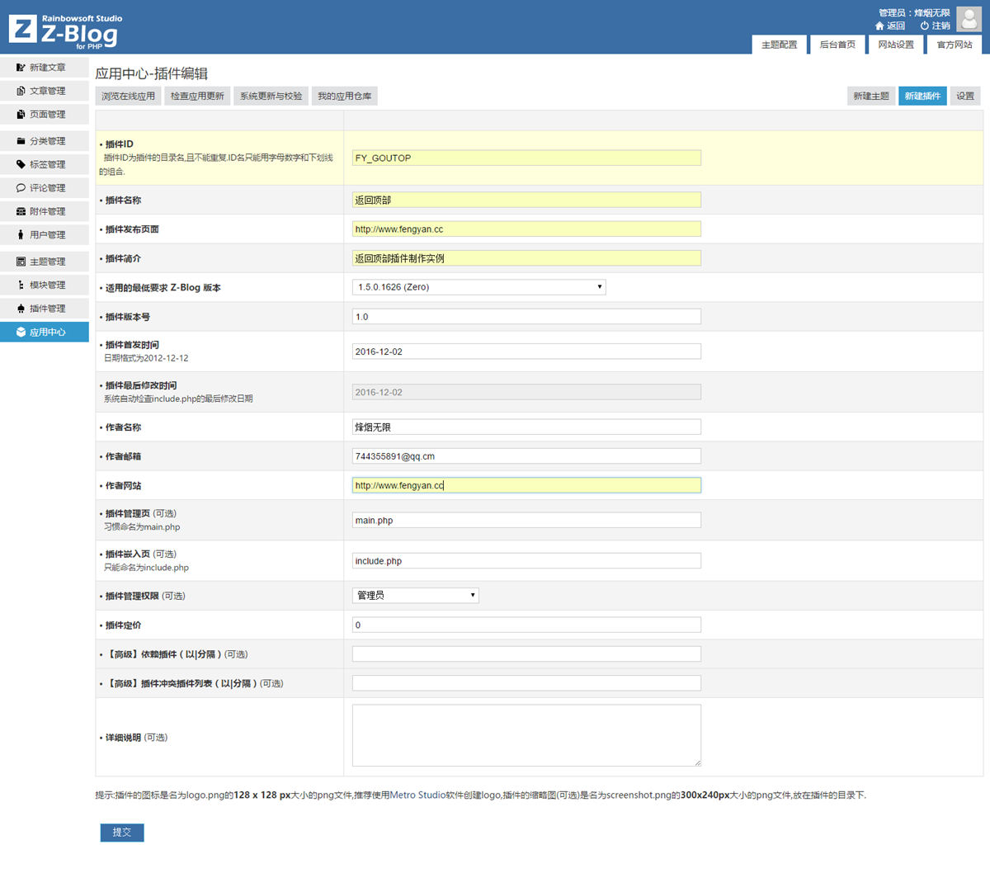Open the 主题配置 tab in header
The height and width of the screenshot is (873, 990).
coord(779,45)
